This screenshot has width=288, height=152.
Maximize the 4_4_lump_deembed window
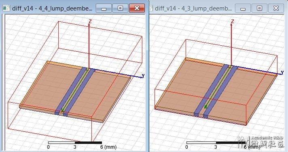click(x=120, y=8)
